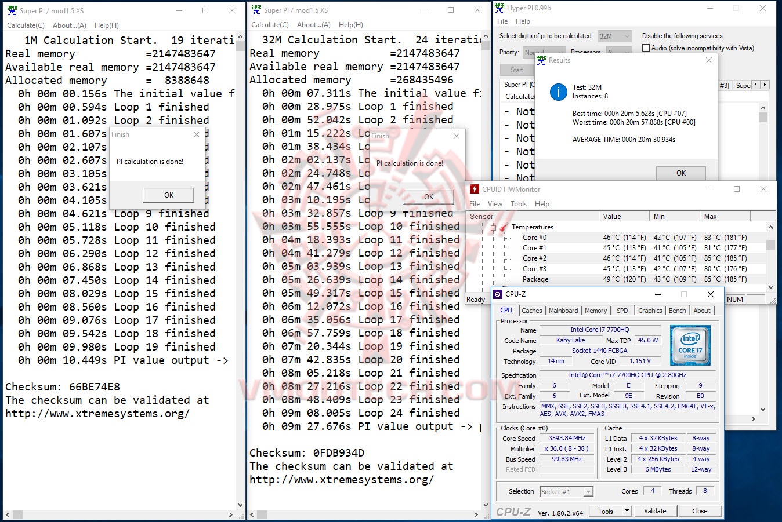Click the Start button in Hyper PI

[x=516, y=70]
